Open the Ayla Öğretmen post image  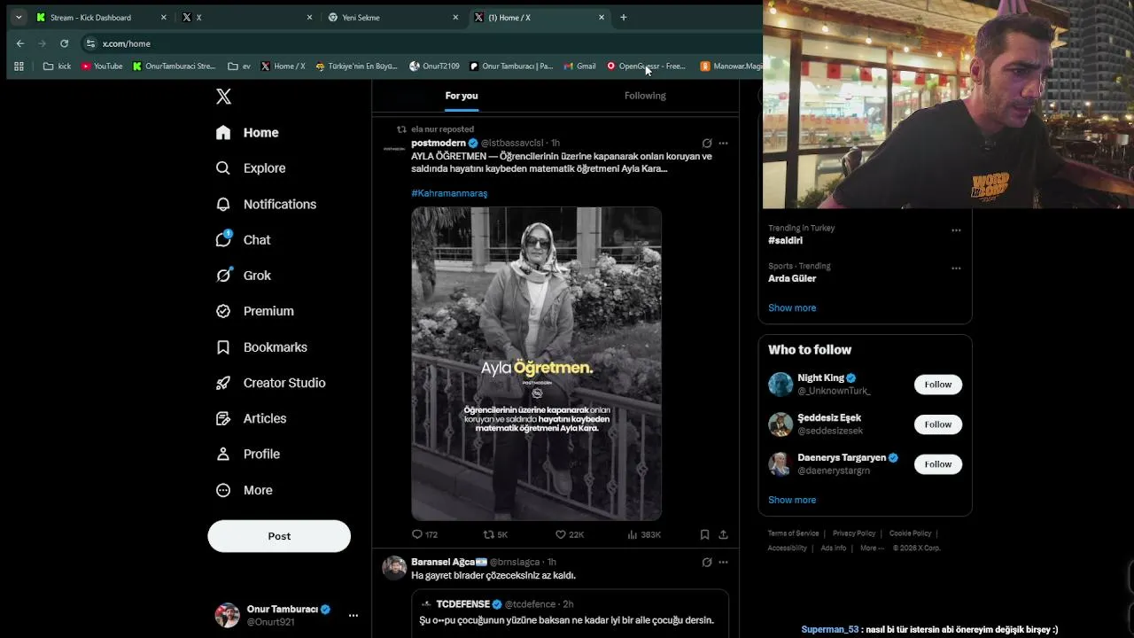tap(536, 363)
